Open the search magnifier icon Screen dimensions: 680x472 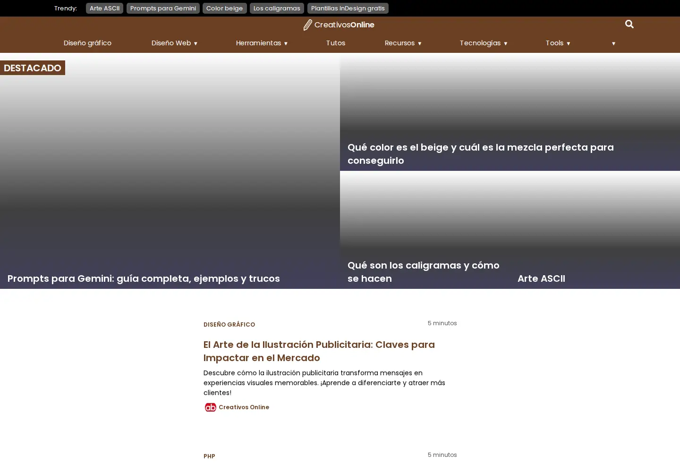629,24
